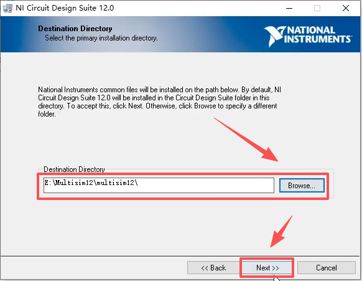Click the NATIONAL INSTRUMENTS wordmark text
The height and width of the screenshot is (281, 362).
pos(318,35)
